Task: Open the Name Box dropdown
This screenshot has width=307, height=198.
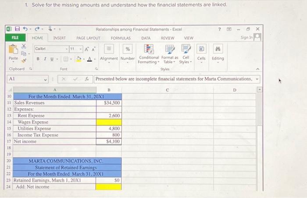Action: click(46, 79)
